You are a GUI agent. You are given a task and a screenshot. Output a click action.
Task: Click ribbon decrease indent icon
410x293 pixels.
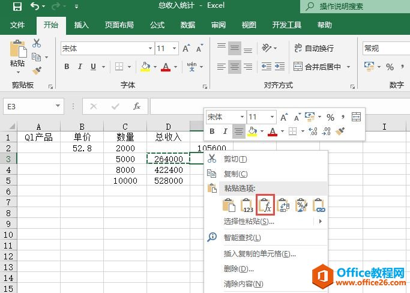click(266, 67)
